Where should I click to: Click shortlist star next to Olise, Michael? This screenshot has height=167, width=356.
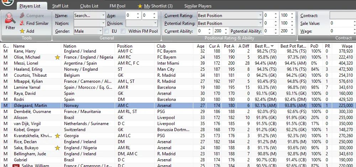coord(58,57)
